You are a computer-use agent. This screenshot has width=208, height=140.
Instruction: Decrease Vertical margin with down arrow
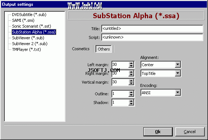tap(131, 84)
